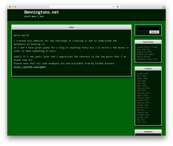173x146 pixels.
Task: Click the Categories widget heading
Action: [x=148, y=132]
